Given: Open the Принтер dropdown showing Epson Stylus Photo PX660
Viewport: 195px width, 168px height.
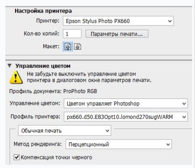Looking at the screenshot, I should [118, 21].
